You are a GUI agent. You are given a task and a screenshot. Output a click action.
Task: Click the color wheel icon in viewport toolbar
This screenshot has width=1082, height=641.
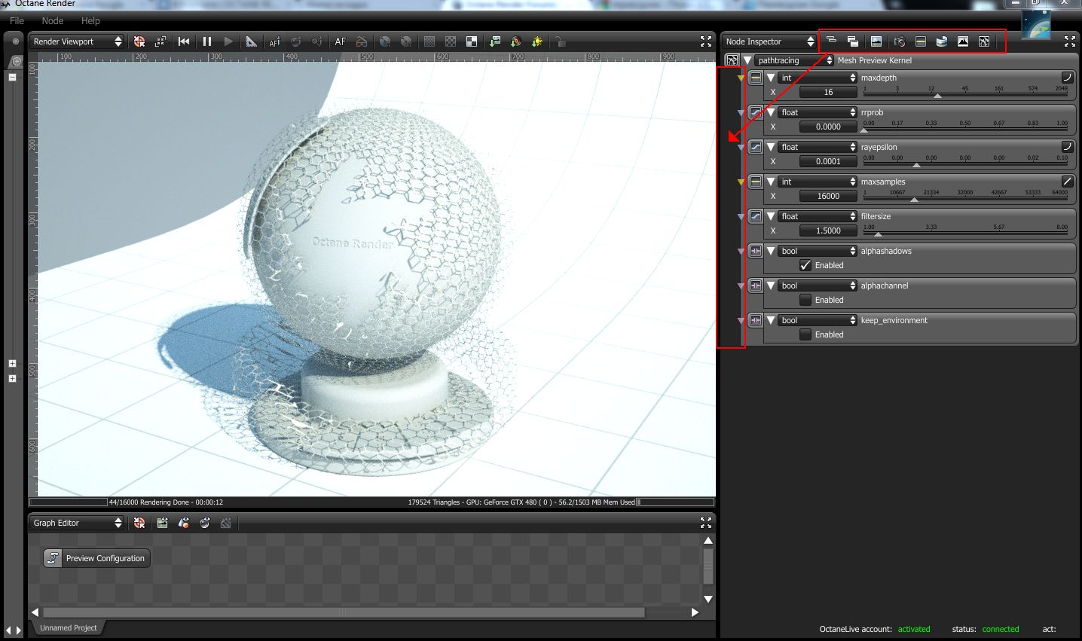point(516,41)
